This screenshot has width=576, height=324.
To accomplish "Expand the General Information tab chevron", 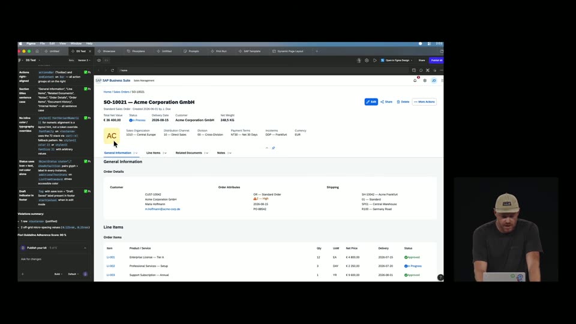I will pyautogui.click(x=136, y=153).
